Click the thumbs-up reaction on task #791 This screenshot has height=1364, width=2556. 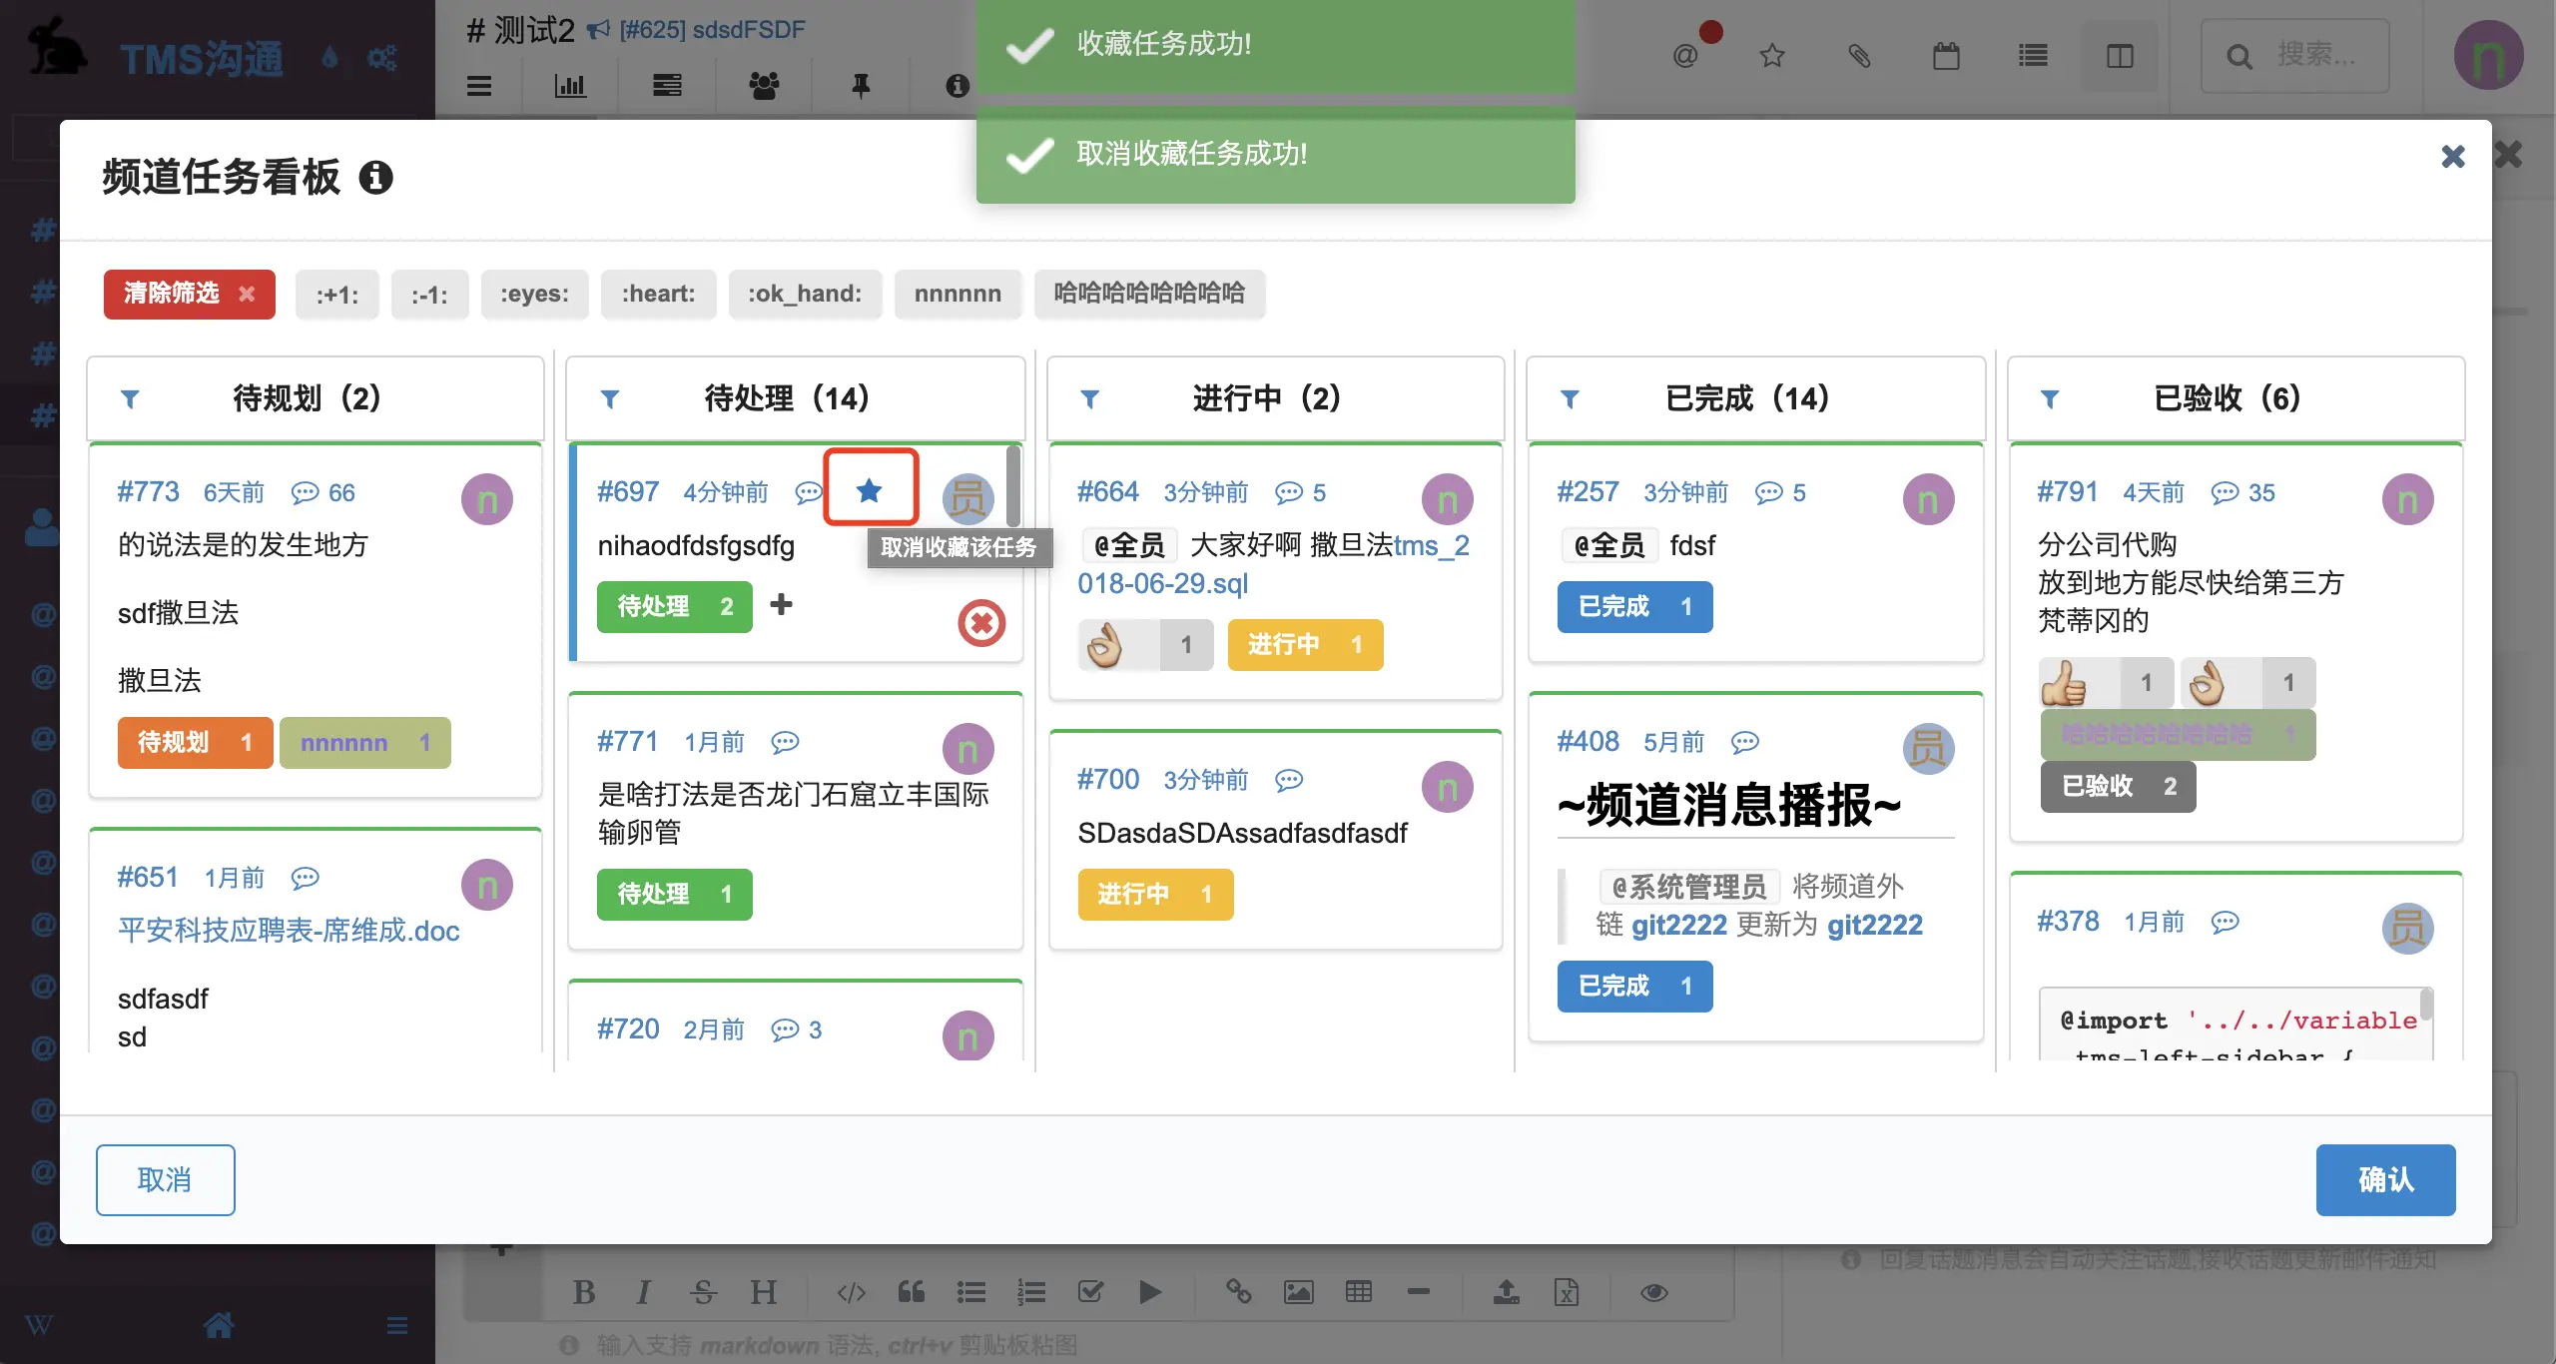(2105, 683)
